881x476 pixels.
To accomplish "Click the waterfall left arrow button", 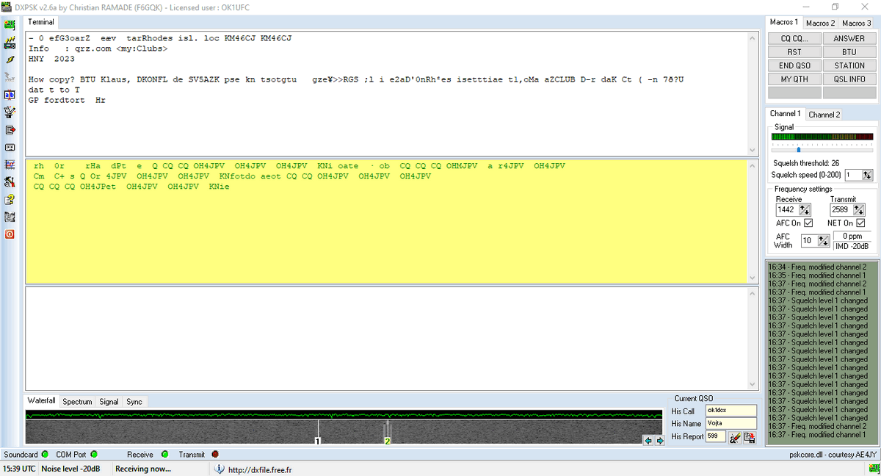I will pos(648,441).
